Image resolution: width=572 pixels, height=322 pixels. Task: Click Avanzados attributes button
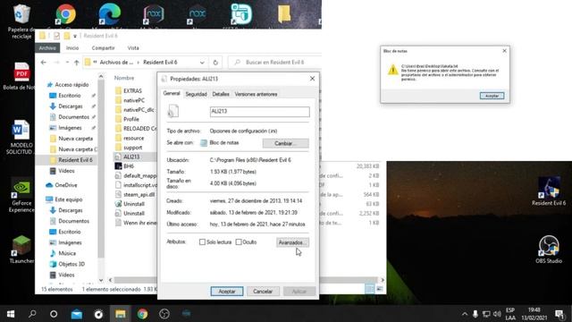point(292,242)
